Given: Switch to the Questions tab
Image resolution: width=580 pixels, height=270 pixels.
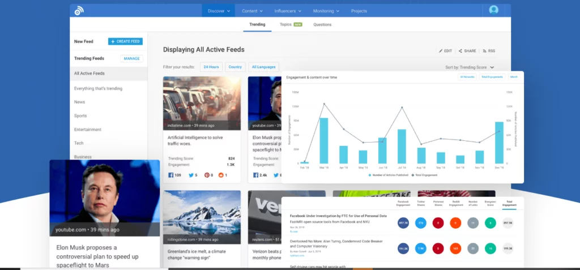Looking at the screenshot, I should click(x=322, y=24).
